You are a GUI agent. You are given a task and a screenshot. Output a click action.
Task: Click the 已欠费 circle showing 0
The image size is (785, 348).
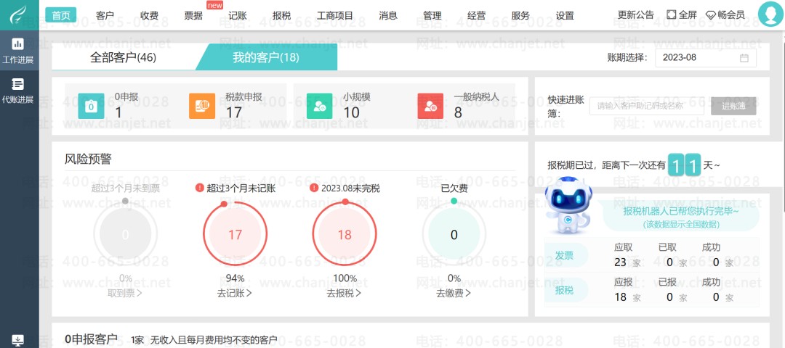point(454,234)
